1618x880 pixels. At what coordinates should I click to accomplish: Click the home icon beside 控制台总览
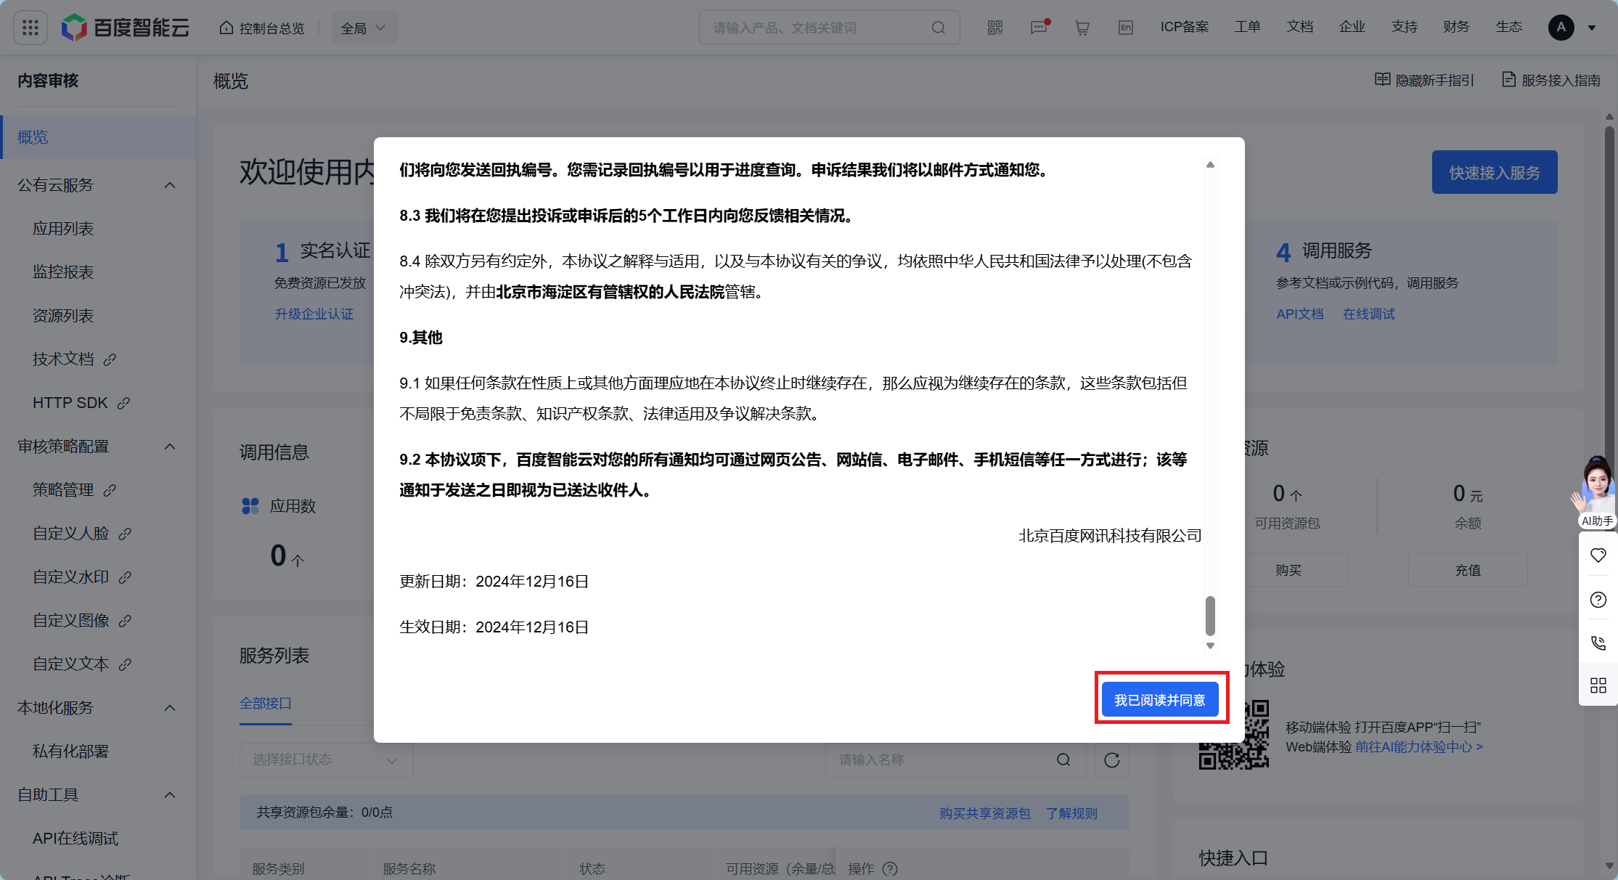[226, 28]
